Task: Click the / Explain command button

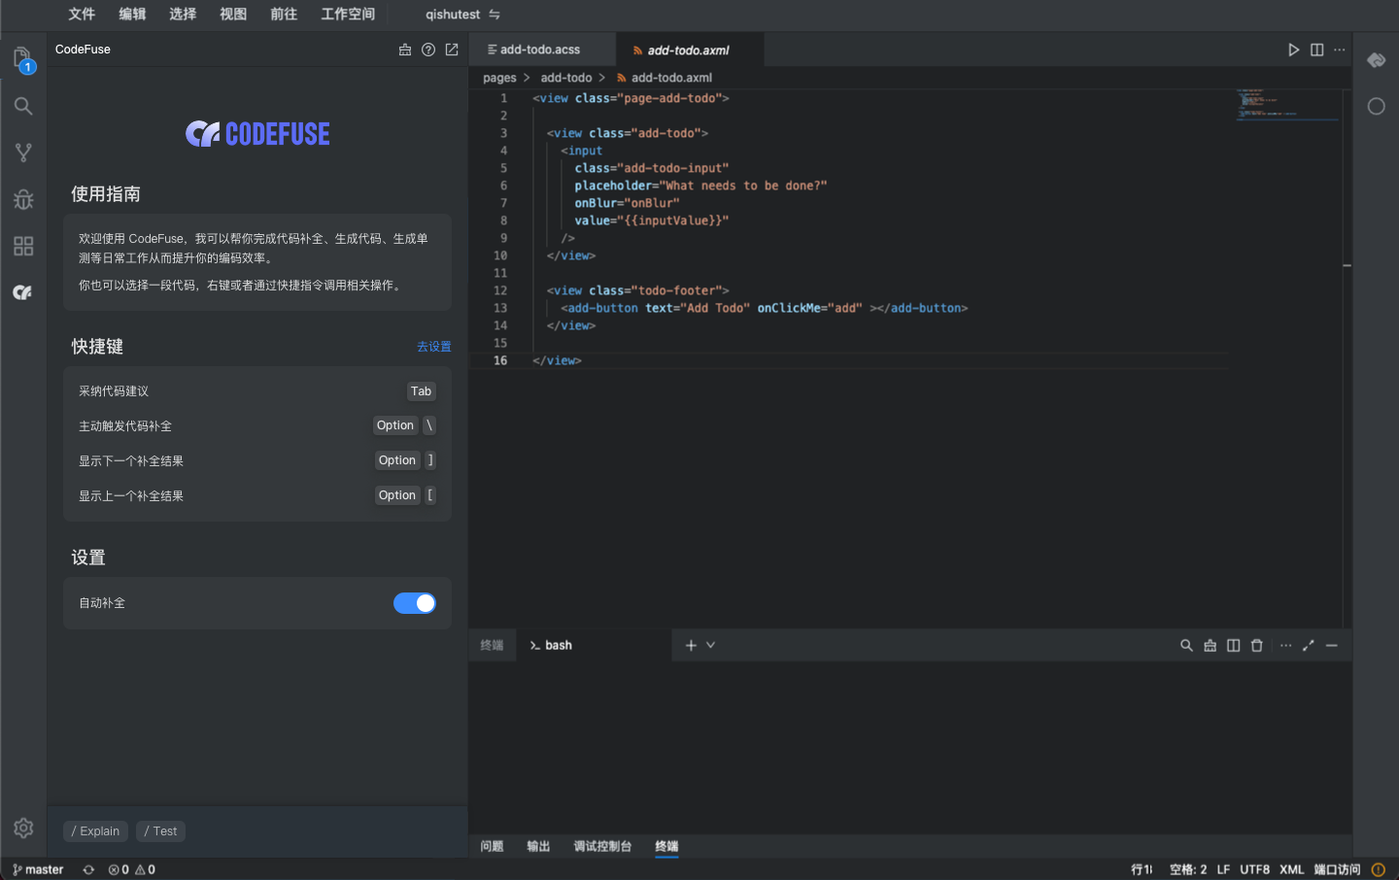Action: pos(95,831)
